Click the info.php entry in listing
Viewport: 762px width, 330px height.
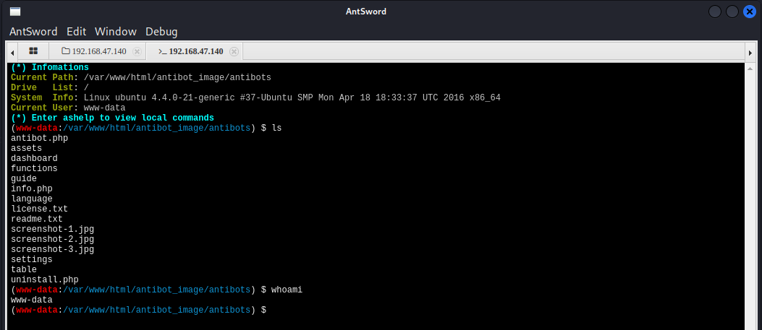(32, 188)
